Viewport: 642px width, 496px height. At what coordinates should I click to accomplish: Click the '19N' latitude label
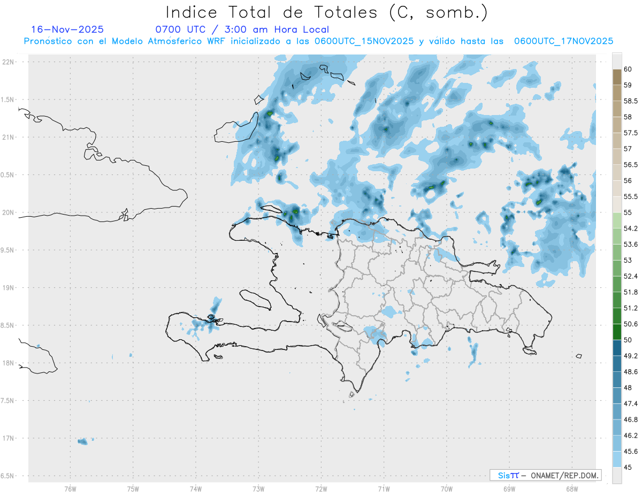(x=9, y=288)
